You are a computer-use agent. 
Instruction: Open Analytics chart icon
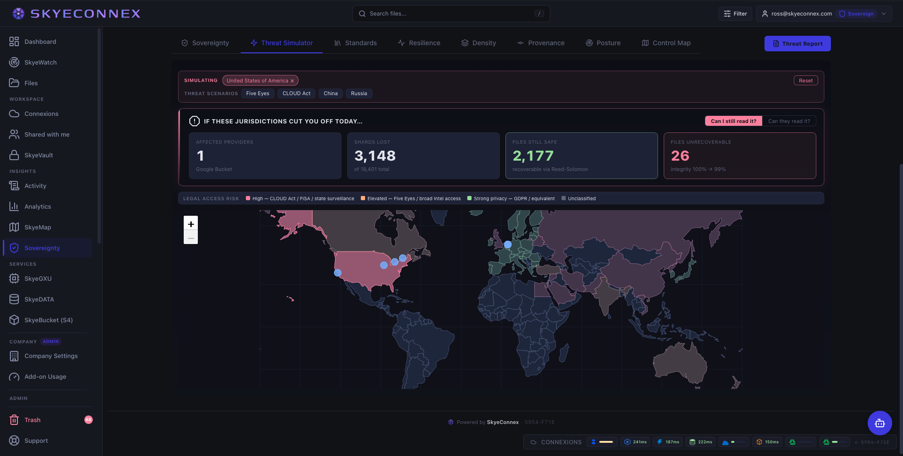[x=14, y=206]
